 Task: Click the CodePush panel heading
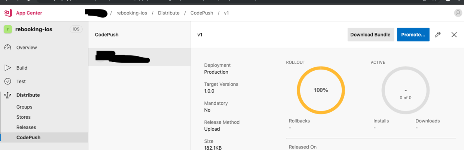[x=107, y=35]
